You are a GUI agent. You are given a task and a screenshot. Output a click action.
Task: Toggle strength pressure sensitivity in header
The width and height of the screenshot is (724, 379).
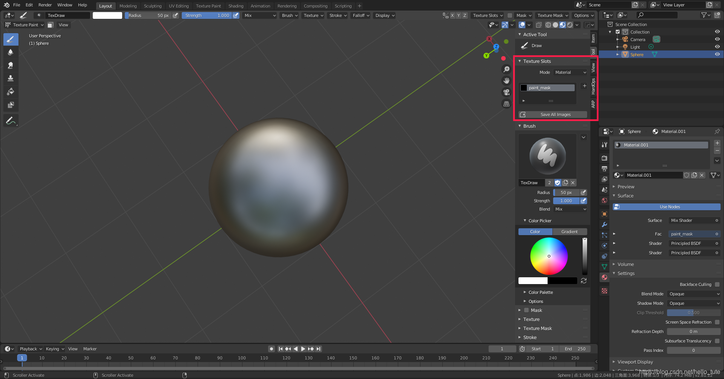[x=236, y=15]
